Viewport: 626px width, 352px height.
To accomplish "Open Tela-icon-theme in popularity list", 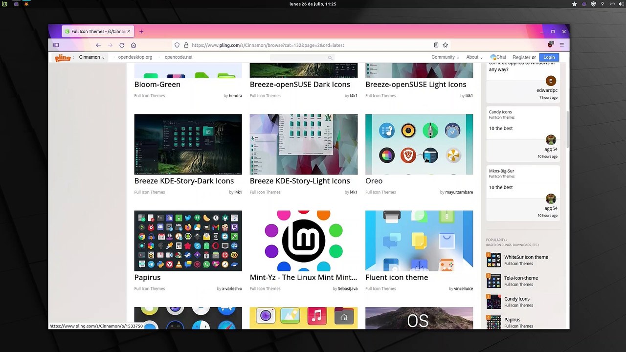I will tap(521, 278).
